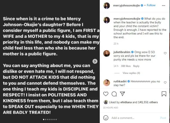Click the carousel dot indicators below the image

50,119
